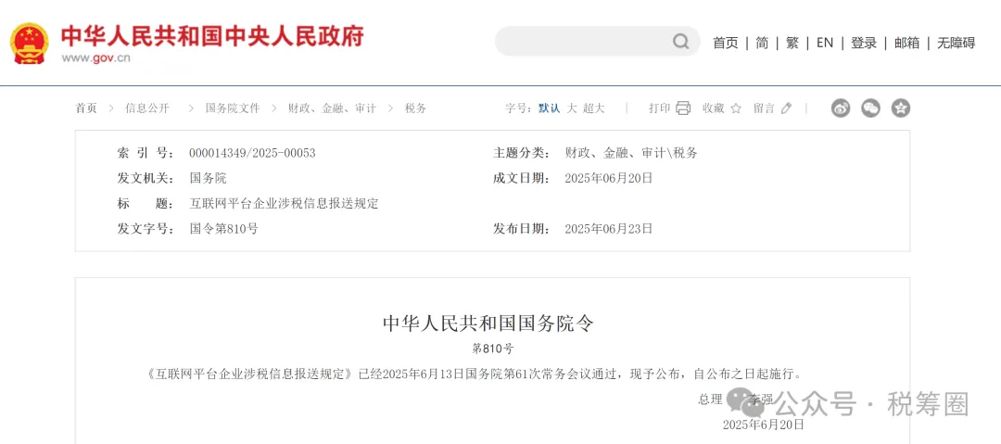This screenshot has width=1001, height=444.
Task: Click the 收藏 text button
Action: point(713,108)
